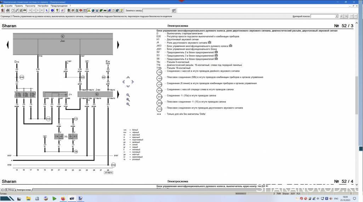
Task: Open the Служба menu
Action: point(8,6)
